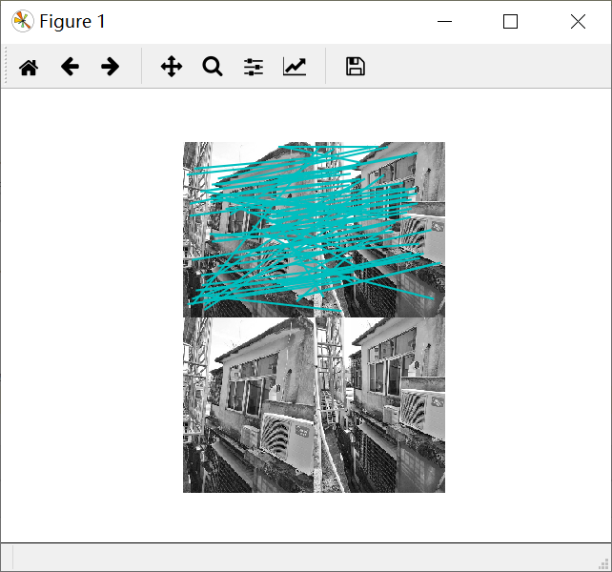Reset the plot to its original view
The height and width of the screenshot is (572, 612).
pos(29,67)
